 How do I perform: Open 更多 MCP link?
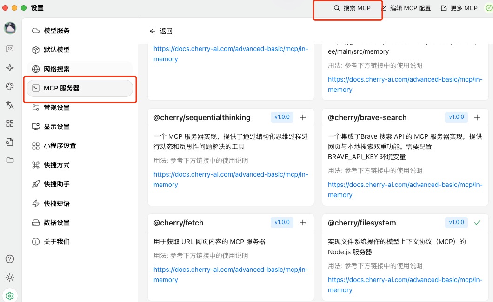[x=460, y=8]
